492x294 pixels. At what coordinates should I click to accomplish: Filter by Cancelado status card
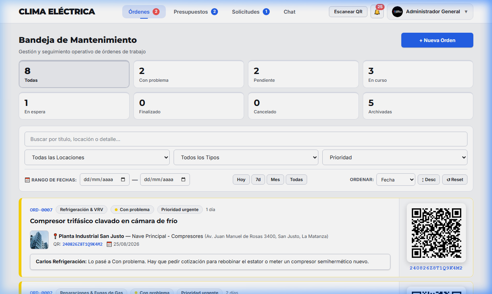(303, 106)
